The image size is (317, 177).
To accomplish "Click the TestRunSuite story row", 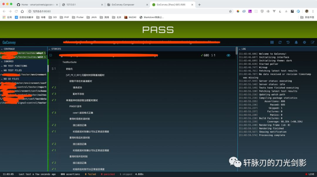I will click(142, 62).
